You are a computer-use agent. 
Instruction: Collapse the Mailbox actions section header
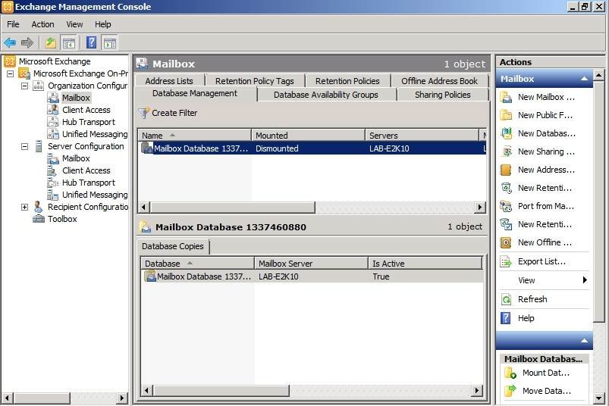(x=584, y=79)
